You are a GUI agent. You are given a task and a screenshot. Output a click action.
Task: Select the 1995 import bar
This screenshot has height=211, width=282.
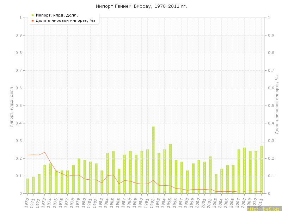click(x=170, y=169)
